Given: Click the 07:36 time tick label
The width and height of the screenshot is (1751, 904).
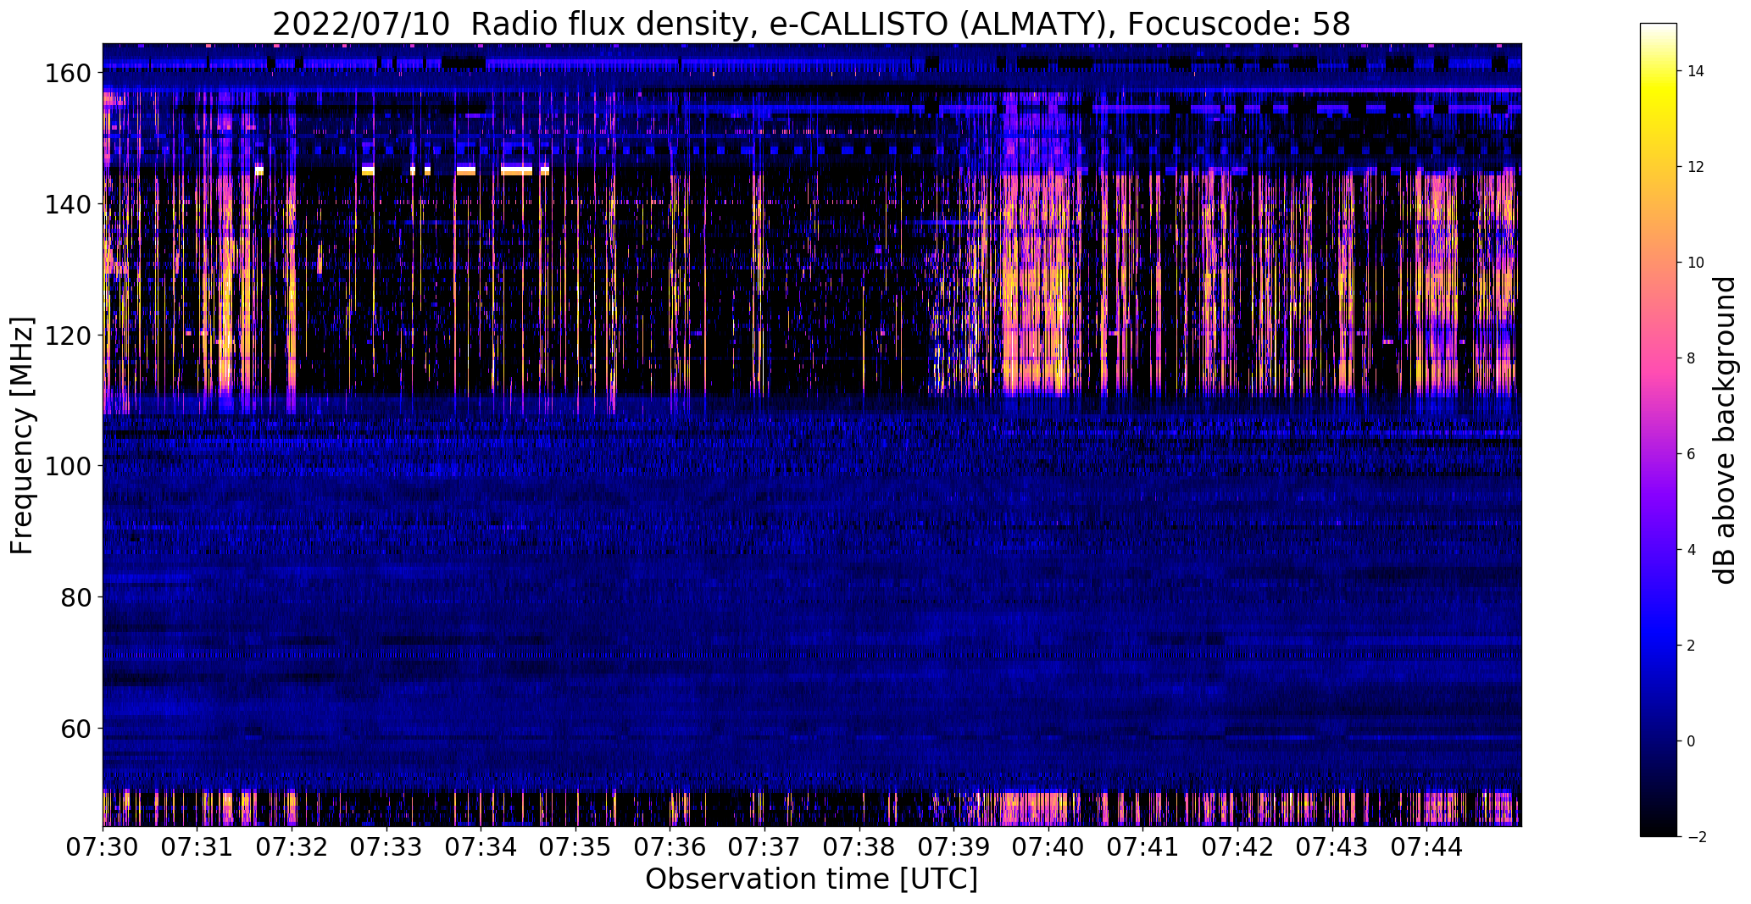Looking at the screenshot, I should 670,847.
